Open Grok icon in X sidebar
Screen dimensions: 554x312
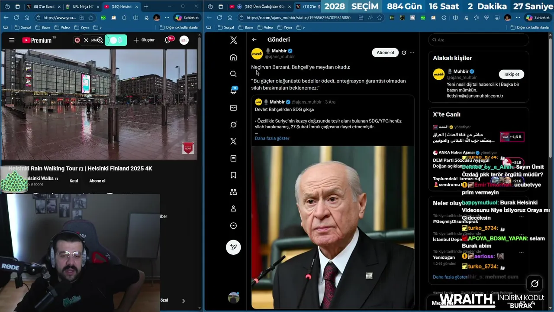pyautogui.click(x=233, y=125)
